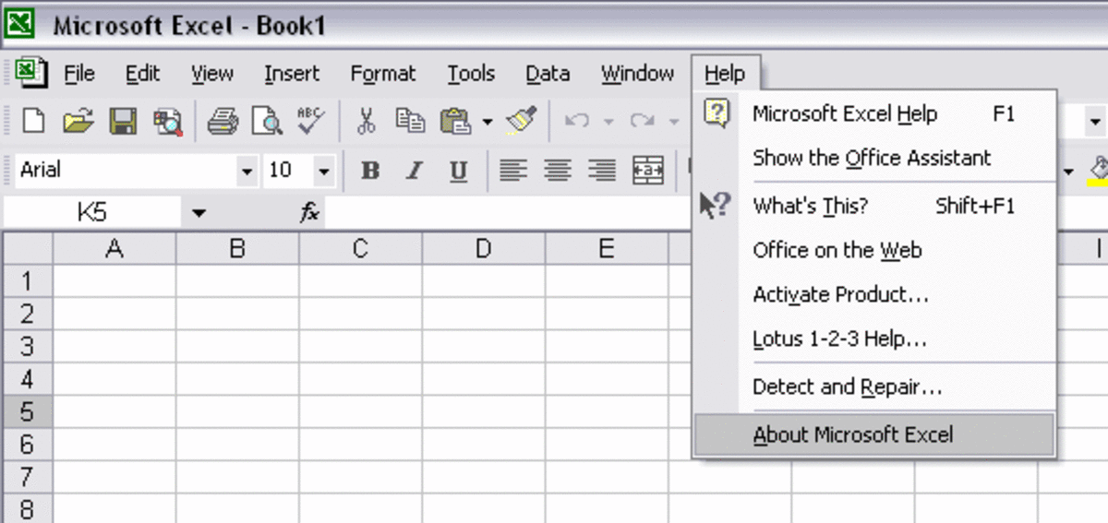Screen dimensions: 1108x523
Task: Click the K5 Name Box field
Action: [x=92, y=213]
